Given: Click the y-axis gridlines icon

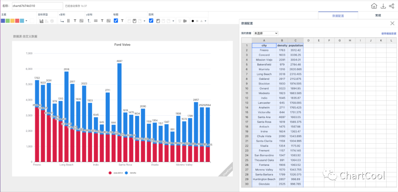Looking at the screenshot, I should (x=96, y=21).
